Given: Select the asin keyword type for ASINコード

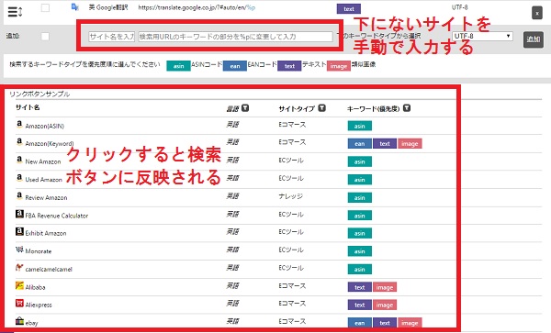Looking at the screenshot, I should point(178,66).
